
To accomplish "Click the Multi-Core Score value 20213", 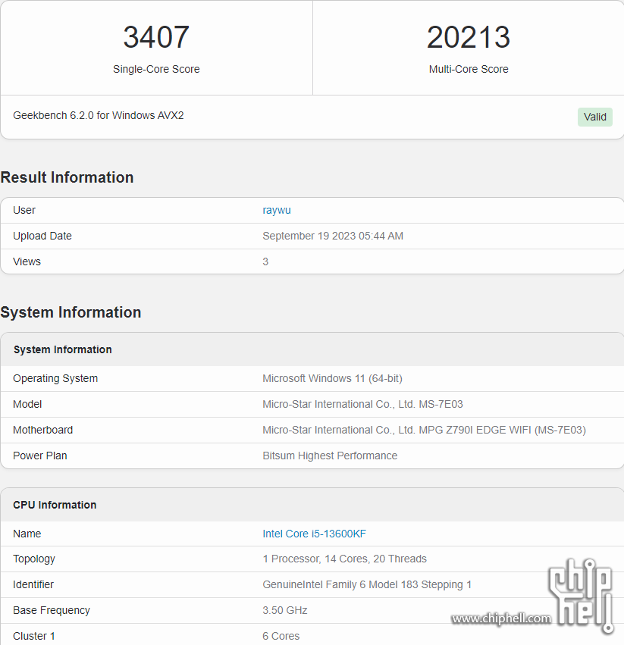I will (x=469, y=37).
